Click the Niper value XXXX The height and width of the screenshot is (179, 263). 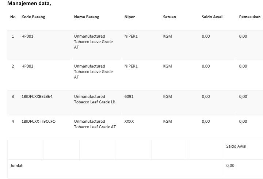[129, 121]
